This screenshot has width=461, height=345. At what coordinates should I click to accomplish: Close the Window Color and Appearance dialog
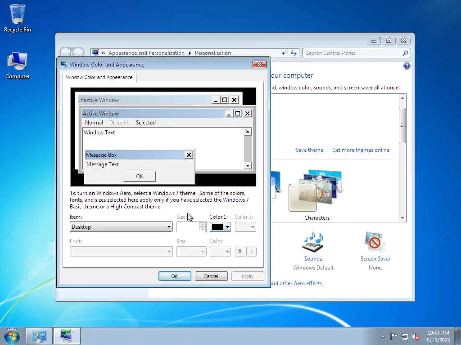click(259, 65)
